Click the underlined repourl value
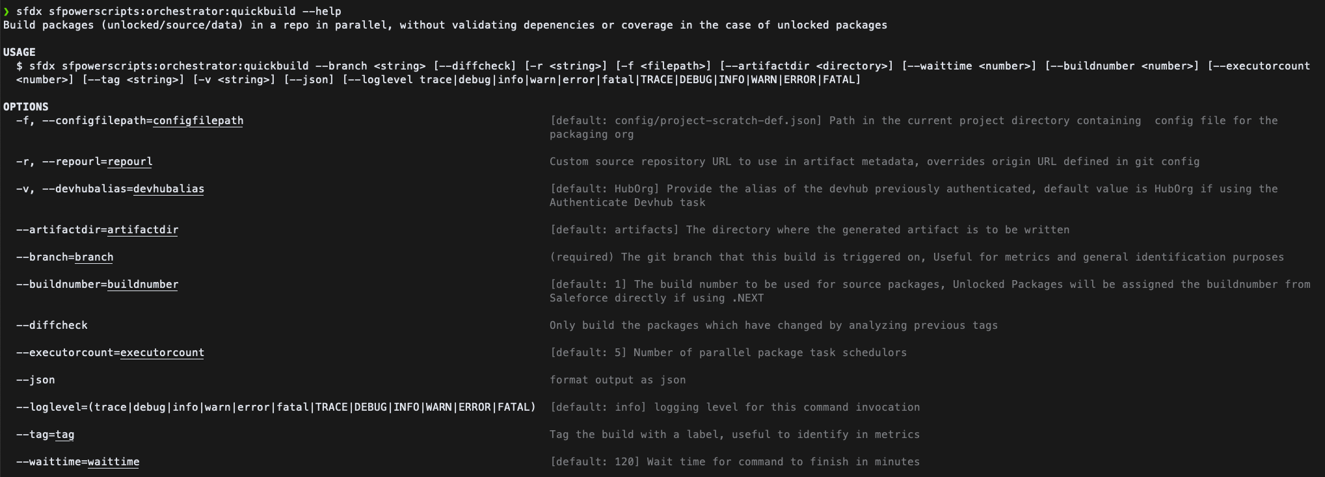Image resolution: width=1325 pixels, height=477 pixels. [x=130, y=162]
